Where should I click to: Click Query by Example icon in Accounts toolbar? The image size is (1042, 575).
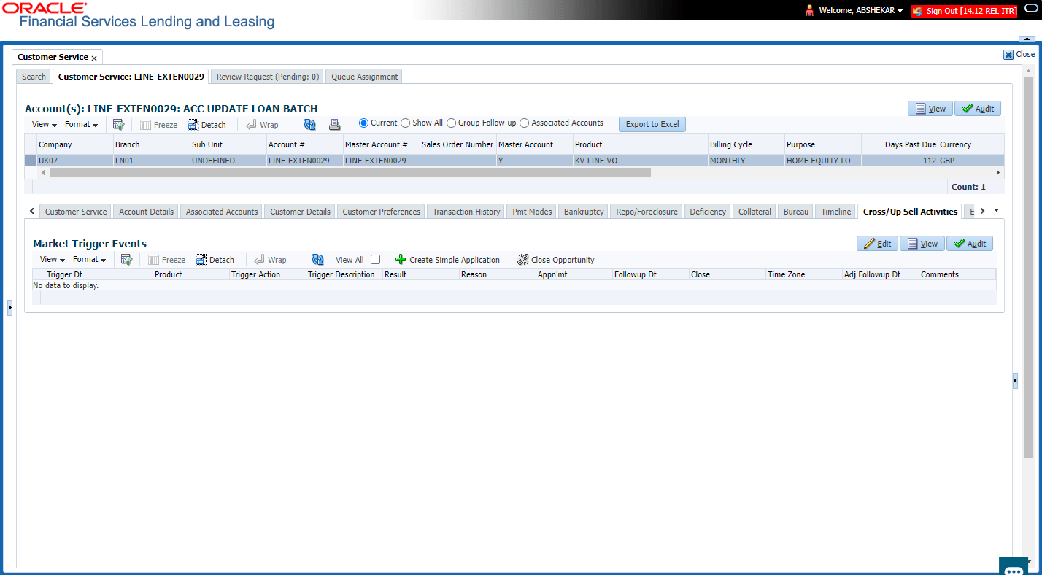click(118, 124)
